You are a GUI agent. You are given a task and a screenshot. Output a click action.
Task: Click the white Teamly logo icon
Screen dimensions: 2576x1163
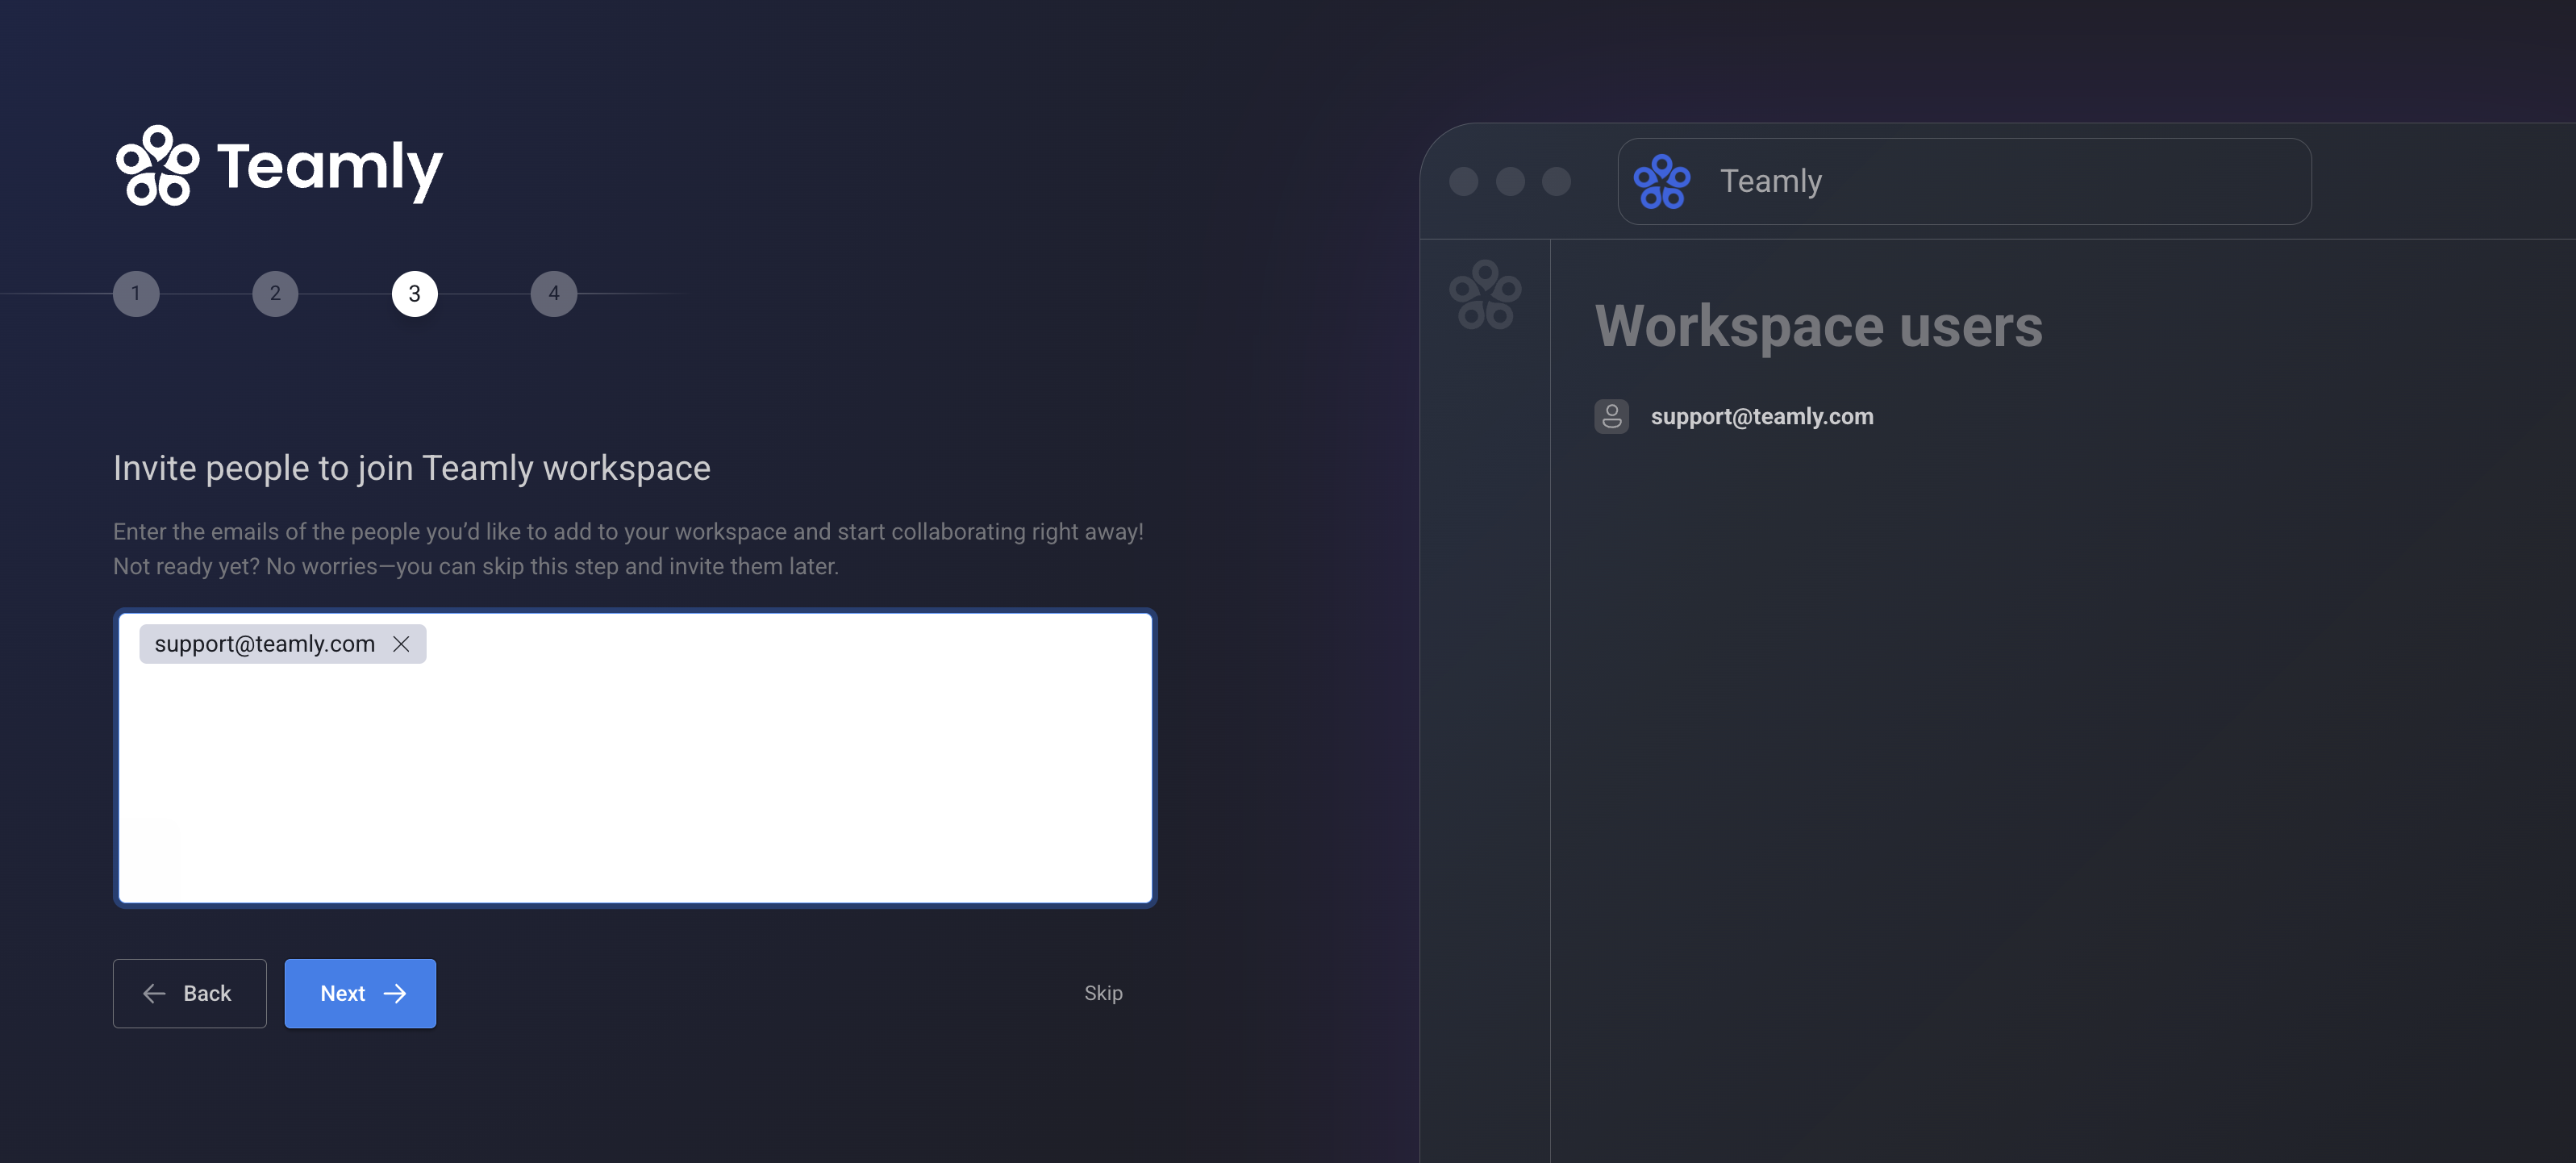coord(157,166)
